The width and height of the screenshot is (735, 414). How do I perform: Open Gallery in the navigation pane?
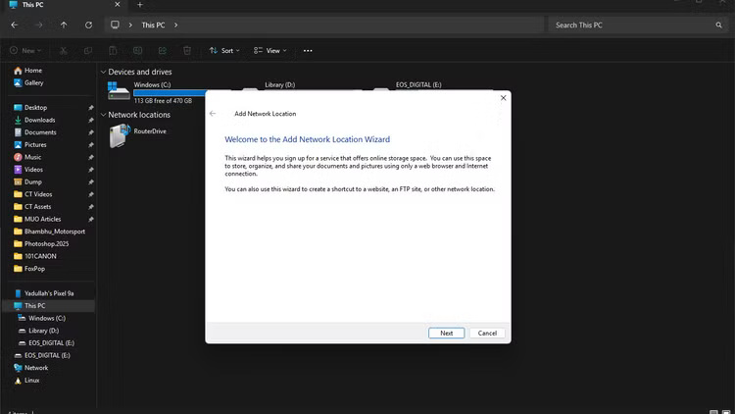click(33, 82)
